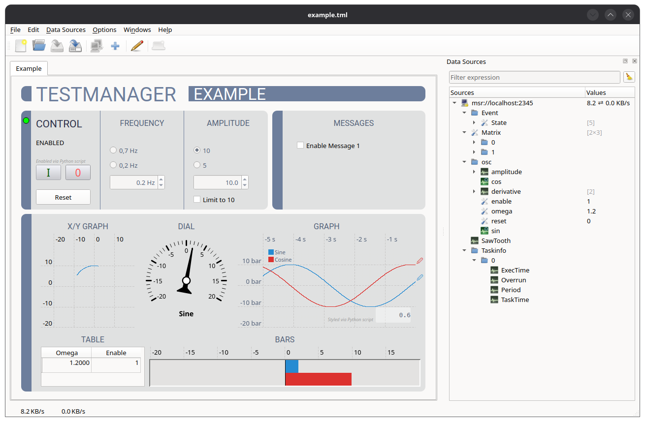
Task: Click the Open folder toolbar icon
Action: click(x=39, y=46)
